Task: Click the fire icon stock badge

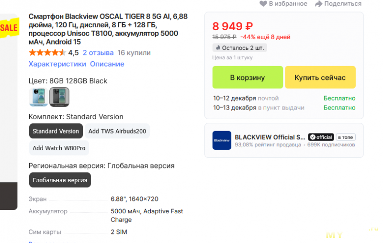Action: click(218, 48)
